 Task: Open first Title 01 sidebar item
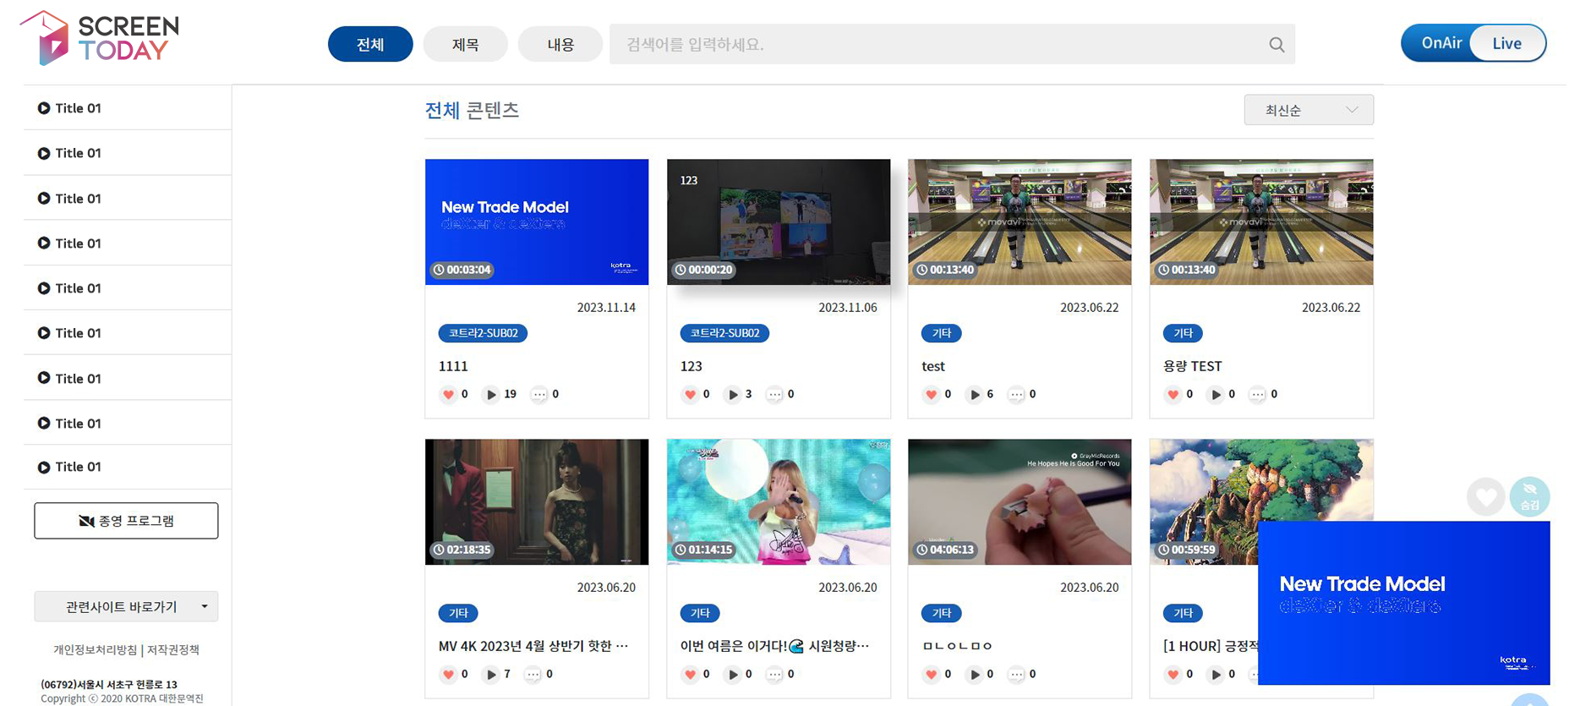point(128,108)
